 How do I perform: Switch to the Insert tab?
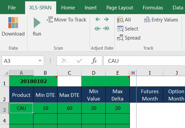click(x=91, y=8)
